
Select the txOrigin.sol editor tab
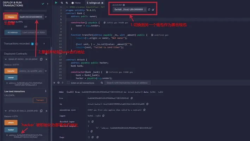tap(93, 3)
